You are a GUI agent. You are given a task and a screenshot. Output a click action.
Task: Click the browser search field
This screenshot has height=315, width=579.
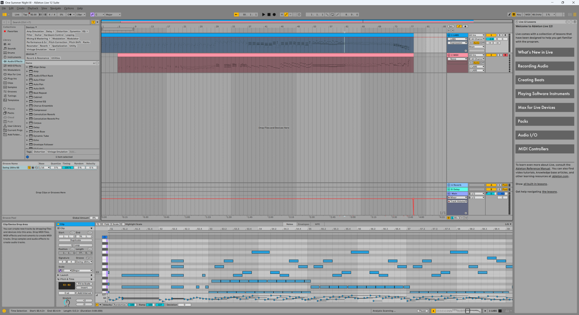[51, 22]
